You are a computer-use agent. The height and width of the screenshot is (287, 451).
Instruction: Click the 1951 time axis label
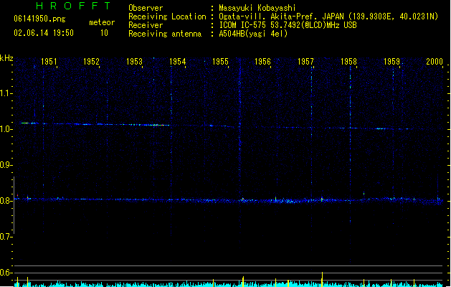coord(49,62)
